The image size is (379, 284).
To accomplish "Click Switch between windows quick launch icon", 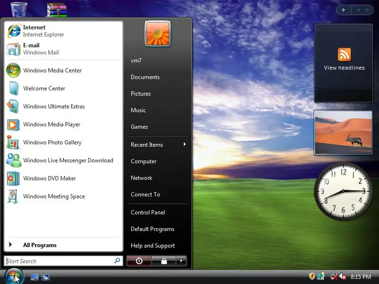I will point(45,277).
